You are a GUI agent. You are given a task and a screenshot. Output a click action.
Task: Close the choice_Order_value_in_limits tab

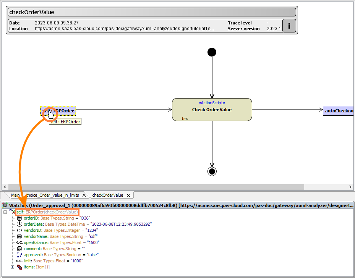click(x=84, y=195)
